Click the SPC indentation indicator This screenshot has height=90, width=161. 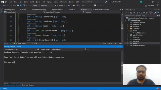(x=116, y=43)
